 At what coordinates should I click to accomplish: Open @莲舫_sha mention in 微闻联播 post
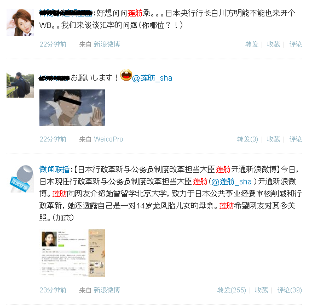pos(232,182)
